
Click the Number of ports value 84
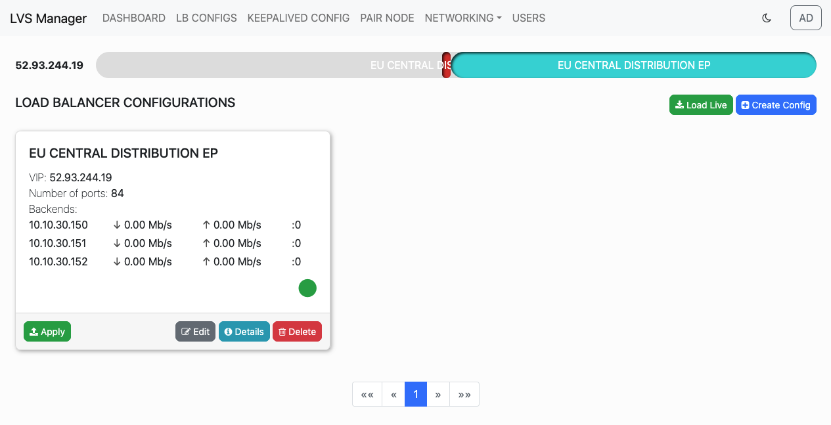pos(118,193)
